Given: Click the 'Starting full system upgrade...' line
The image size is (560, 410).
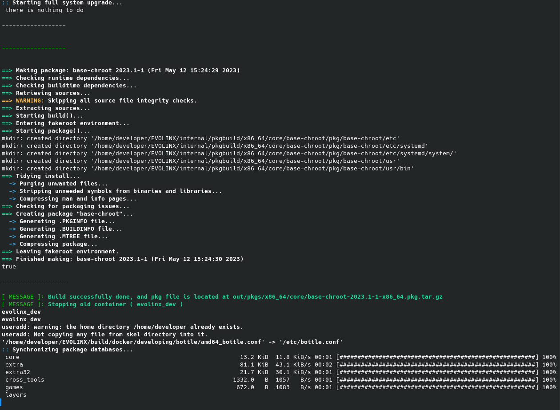Looking at the screenshot, I should coord(62,3).
